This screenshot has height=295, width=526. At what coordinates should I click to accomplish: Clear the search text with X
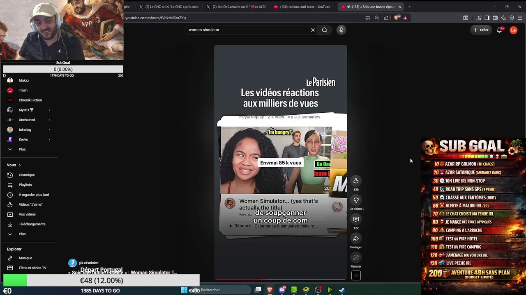[x=313, y=30]
